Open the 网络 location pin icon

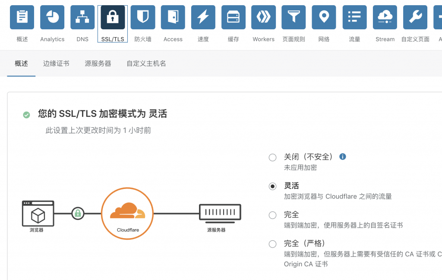tap(324, 17)
